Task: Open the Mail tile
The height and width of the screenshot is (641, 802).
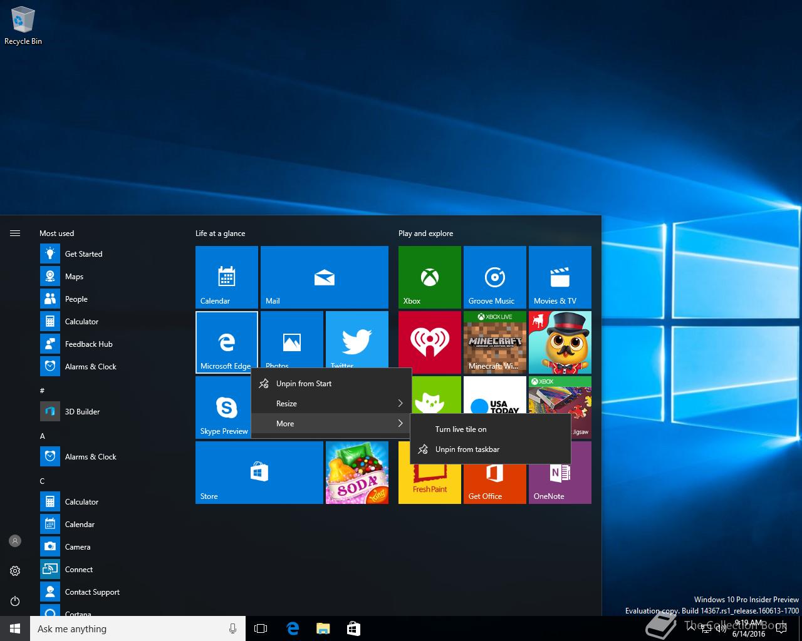Action: pyautogui.click(x=325, y=277)
